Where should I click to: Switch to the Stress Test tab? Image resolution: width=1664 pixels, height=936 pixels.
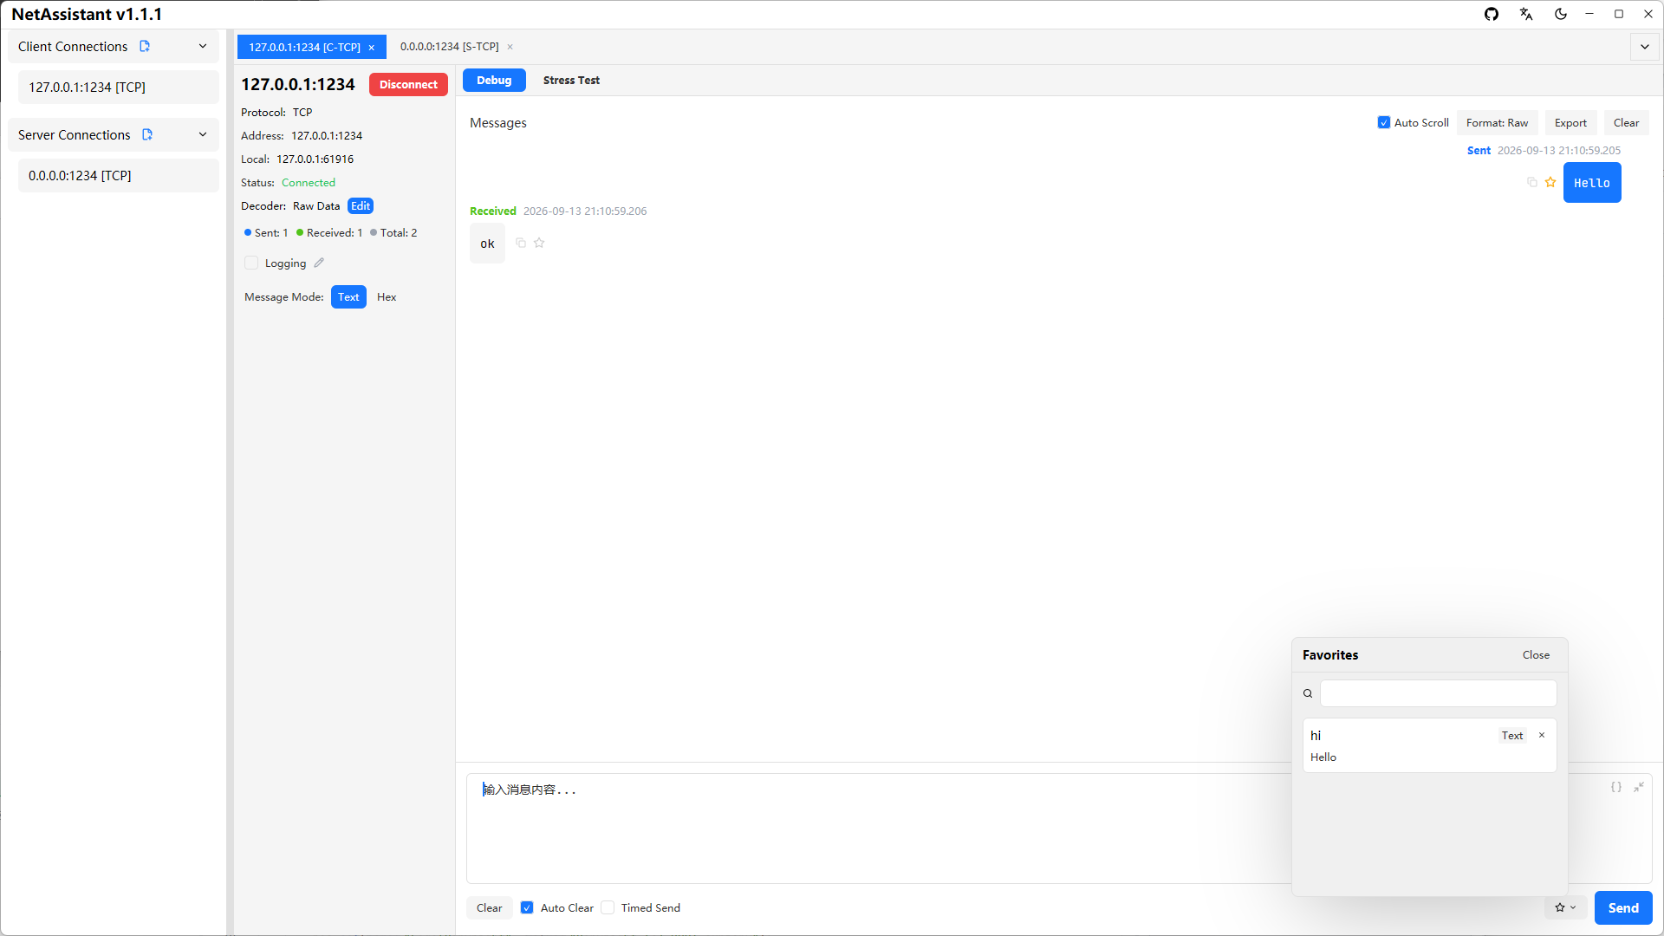tap(571, 80)
